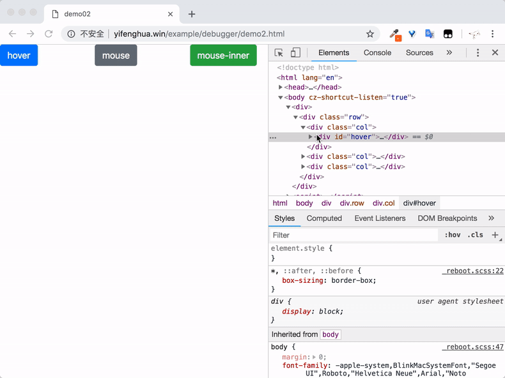505x378 pixels.
Task: Collapse the first div class col node
Action: [x=303, y=128]
